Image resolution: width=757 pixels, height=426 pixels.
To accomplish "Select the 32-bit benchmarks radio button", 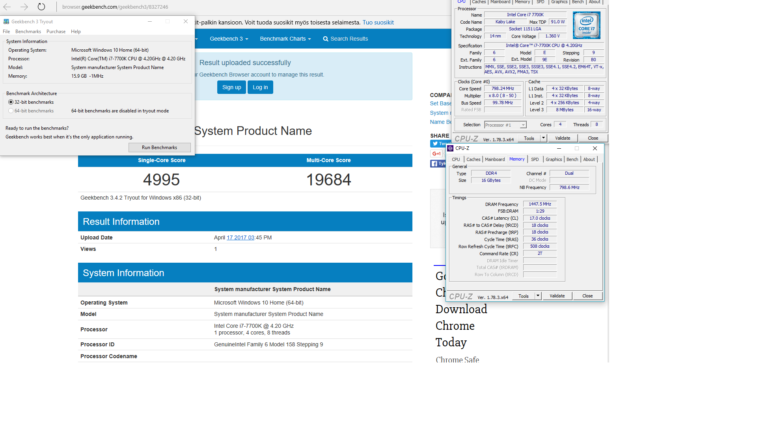I will point(11,102).
